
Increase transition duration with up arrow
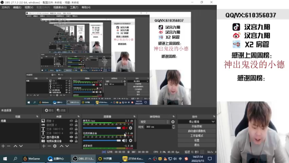[x=173, y=126]
